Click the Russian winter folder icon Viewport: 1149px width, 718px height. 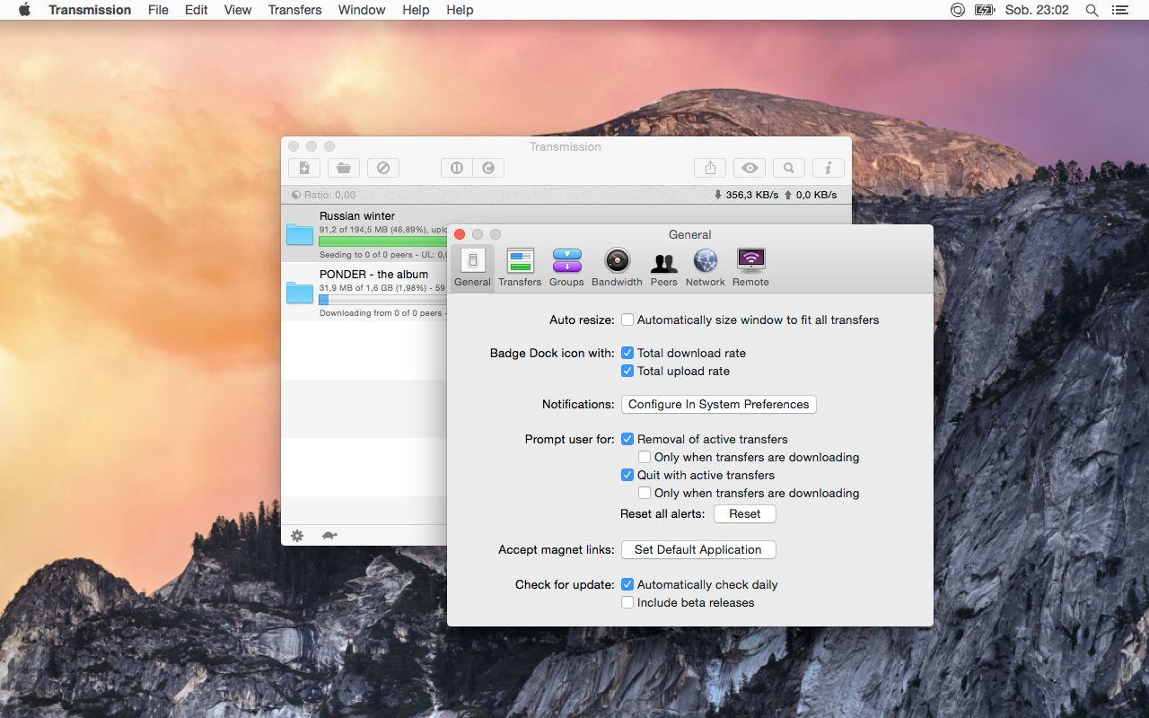point(300,234)
